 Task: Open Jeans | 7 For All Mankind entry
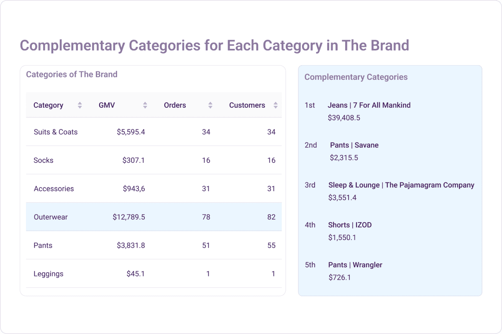click(369, 105)
